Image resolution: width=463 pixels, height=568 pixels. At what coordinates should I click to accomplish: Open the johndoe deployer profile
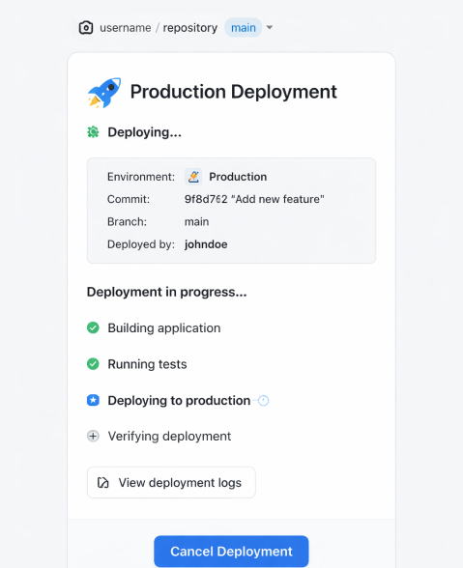[x=206, y=244]
